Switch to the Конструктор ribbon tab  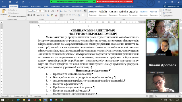coord(36,6)
